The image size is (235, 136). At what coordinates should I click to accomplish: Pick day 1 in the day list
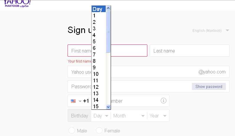94,16
